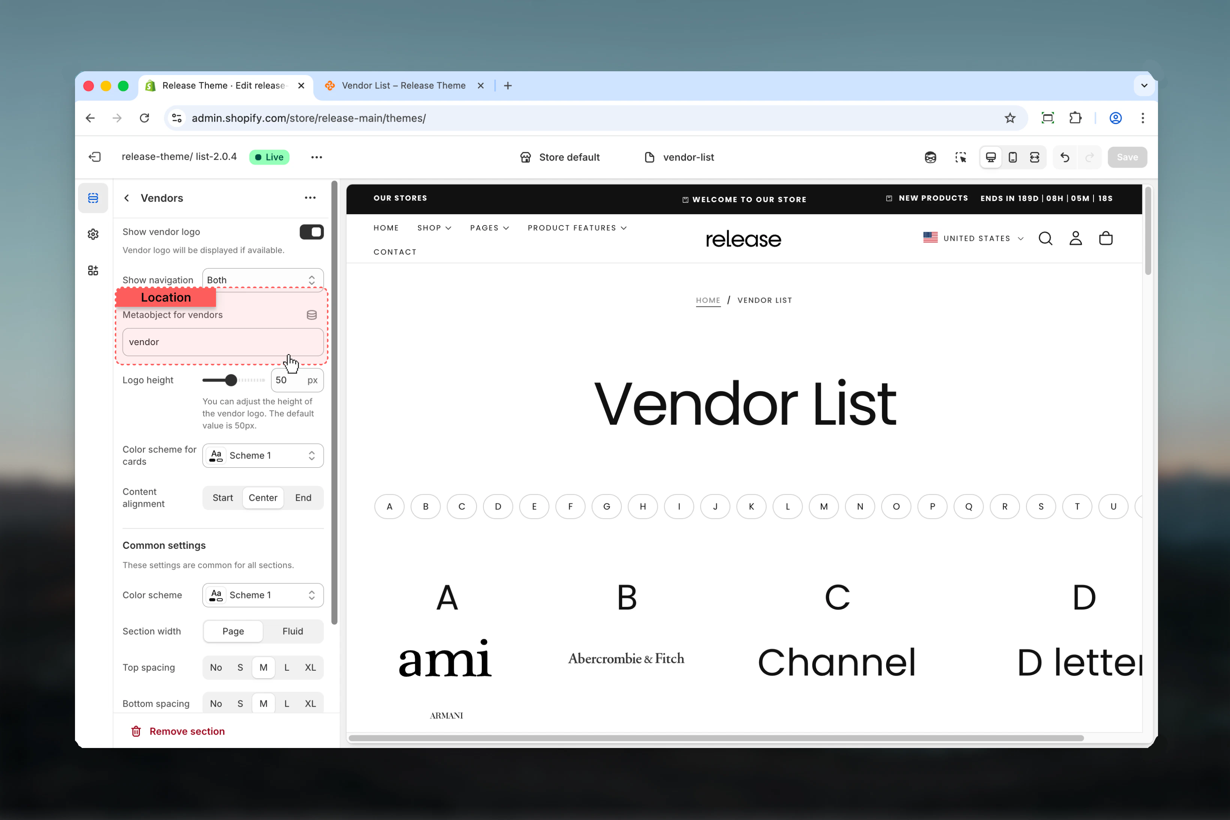
Task: Open United States country selector
Action: 973,239
